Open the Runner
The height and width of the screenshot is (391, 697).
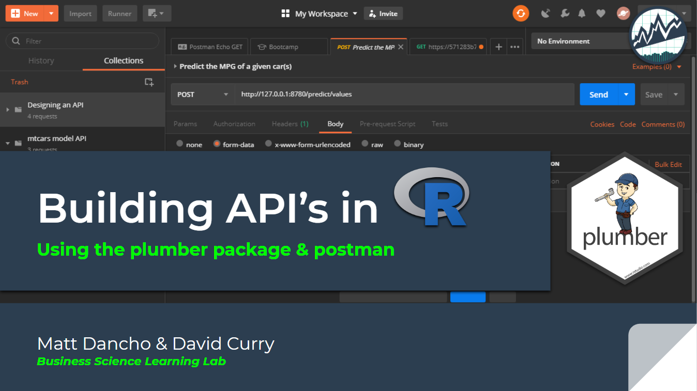119,13
